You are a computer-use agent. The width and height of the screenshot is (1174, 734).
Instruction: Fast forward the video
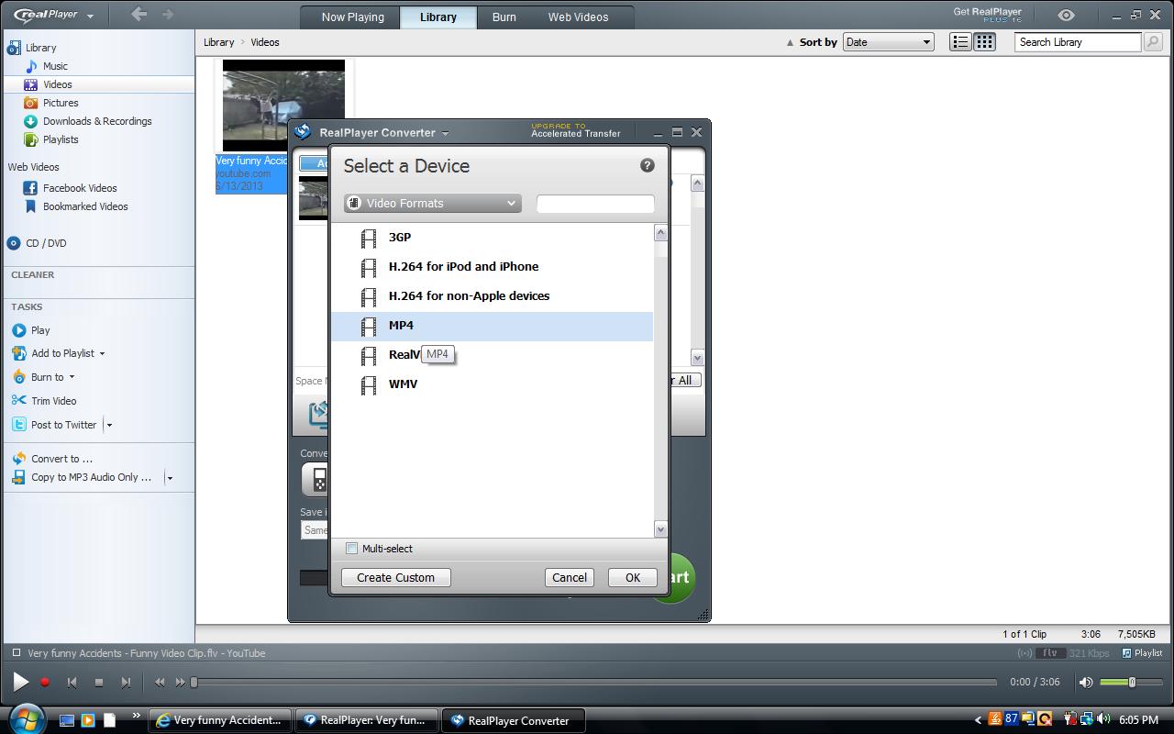[x=181, y=682]
